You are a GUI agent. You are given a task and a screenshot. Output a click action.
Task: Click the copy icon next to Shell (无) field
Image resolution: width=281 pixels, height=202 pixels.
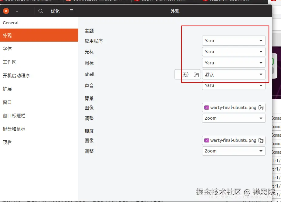pyautogui.click(x=196, y=74)
